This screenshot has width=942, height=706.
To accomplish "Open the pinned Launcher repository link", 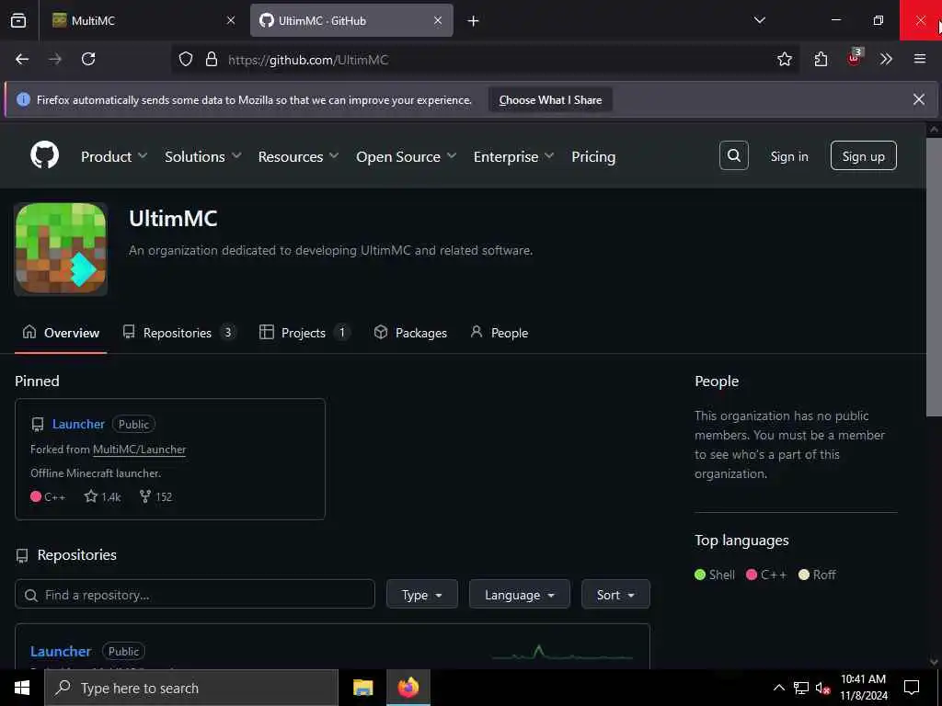I will (x=78, y=424).
